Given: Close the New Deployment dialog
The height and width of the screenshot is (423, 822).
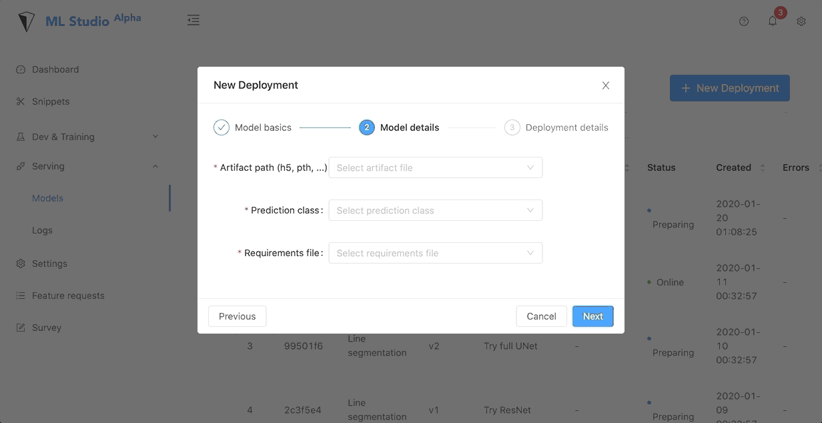Looking at the screenshot, I should tap(606, 85).
